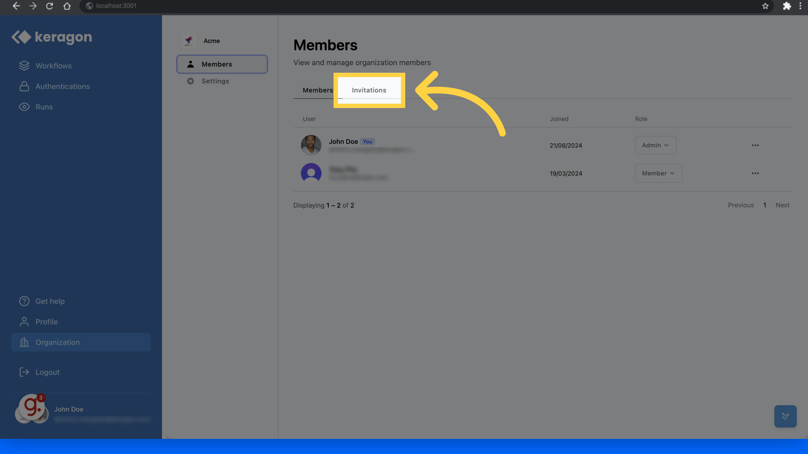Click the purple default user avatar
808x454 pixels.
[x=311, y=174]
